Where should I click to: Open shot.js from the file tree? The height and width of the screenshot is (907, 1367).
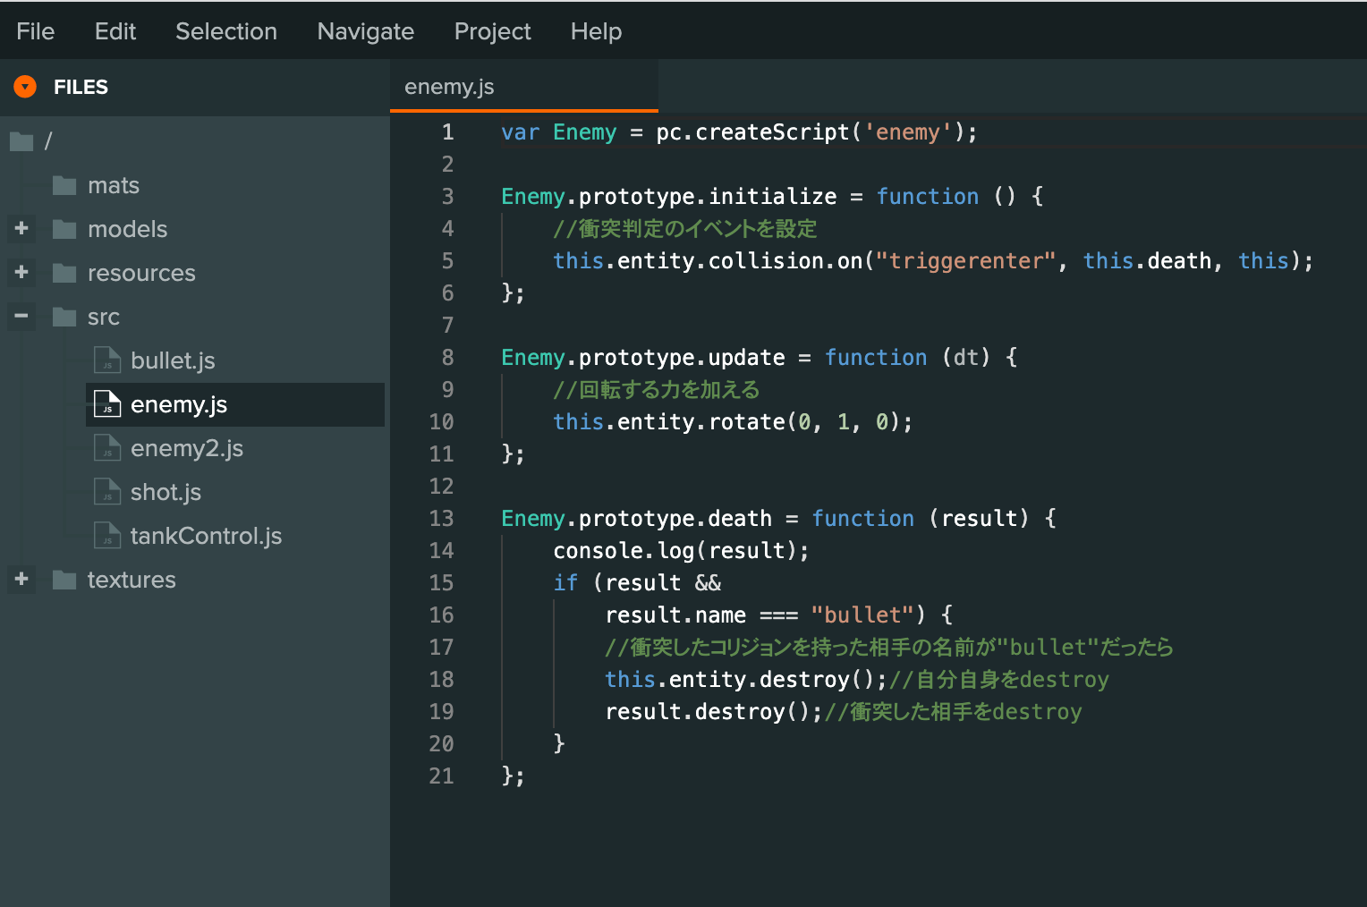pyautogui.click(x=166, y=492)
